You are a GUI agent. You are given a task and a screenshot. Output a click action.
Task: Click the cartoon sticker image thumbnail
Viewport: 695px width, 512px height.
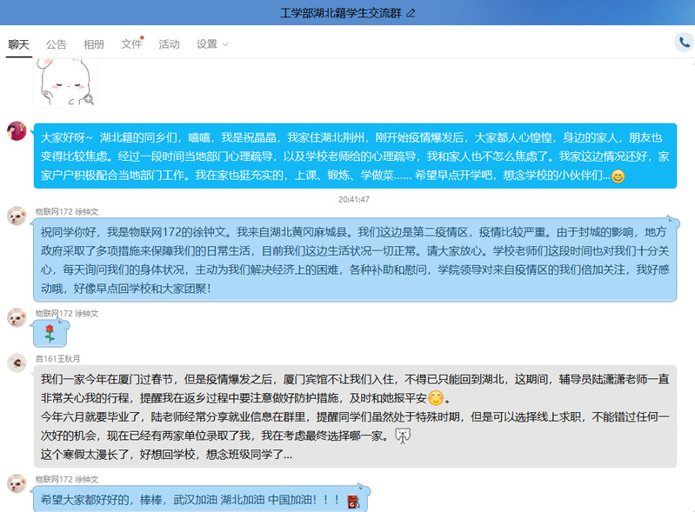tap(65, 83)
